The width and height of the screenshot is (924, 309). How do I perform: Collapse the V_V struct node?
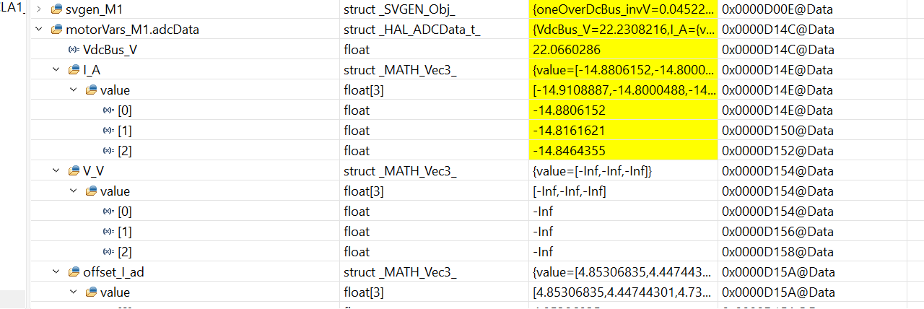tap(56, 171)
